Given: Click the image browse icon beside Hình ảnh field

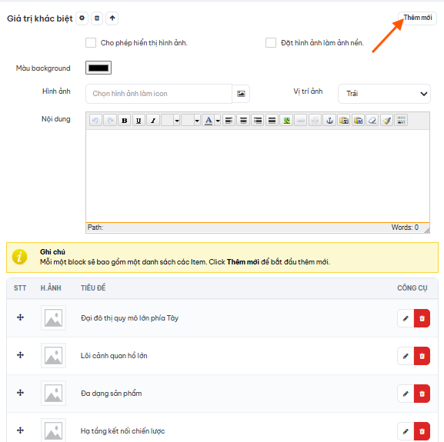Looking at the screenshot, I should pyautogui.click(x=241, y=94).
